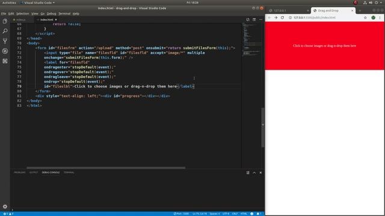Click the feedback smiley in status bar
Viewport: 385px width, 216px height.
click(x=251, y=214)
